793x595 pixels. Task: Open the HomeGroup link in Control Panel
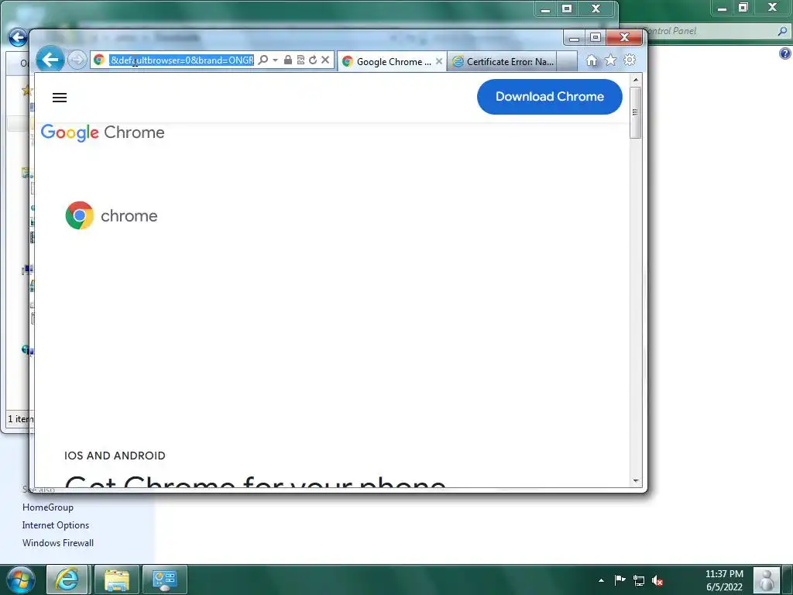(48, 507)
